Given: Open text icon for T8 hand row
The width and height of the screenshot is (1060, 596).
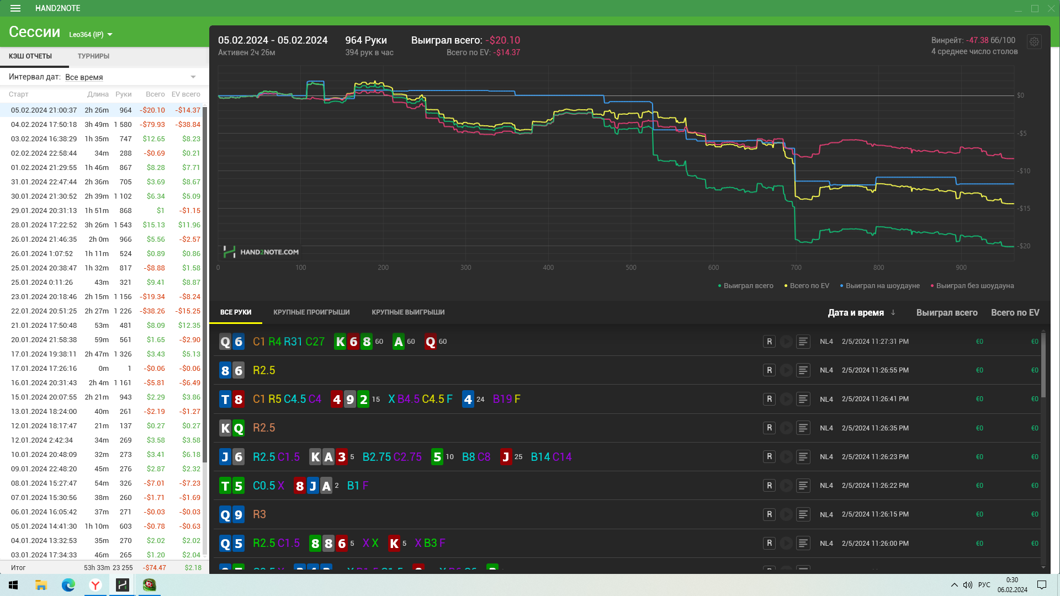Looking at the screenshot, I should 803,399.
